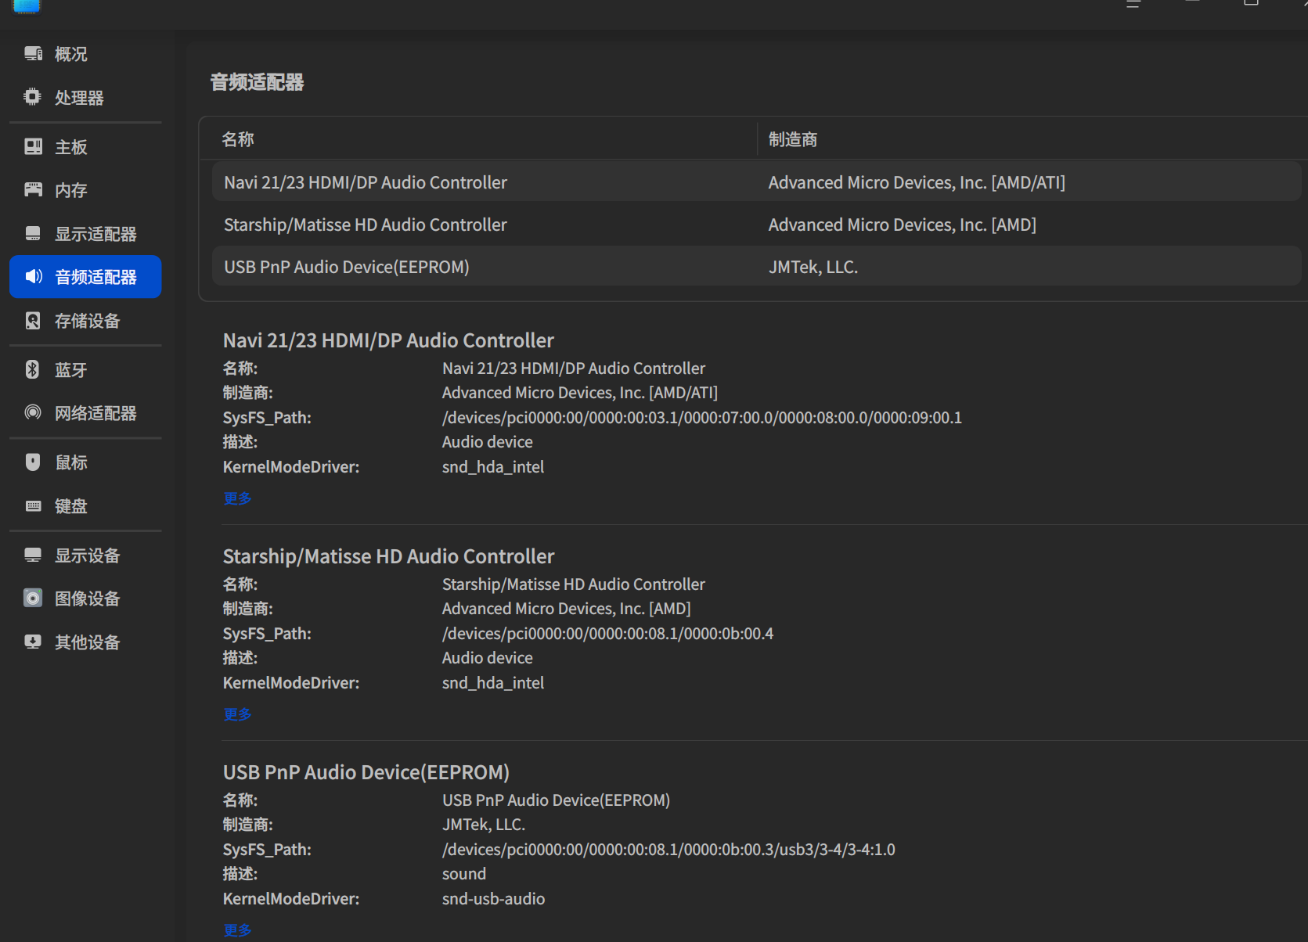Click the 网络适配器 network adapter icon

click(x=33, y=412)
